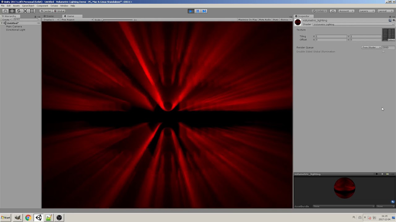Select the Rect transform tool
The image size is (396, 222).
[x=32, y=11]
